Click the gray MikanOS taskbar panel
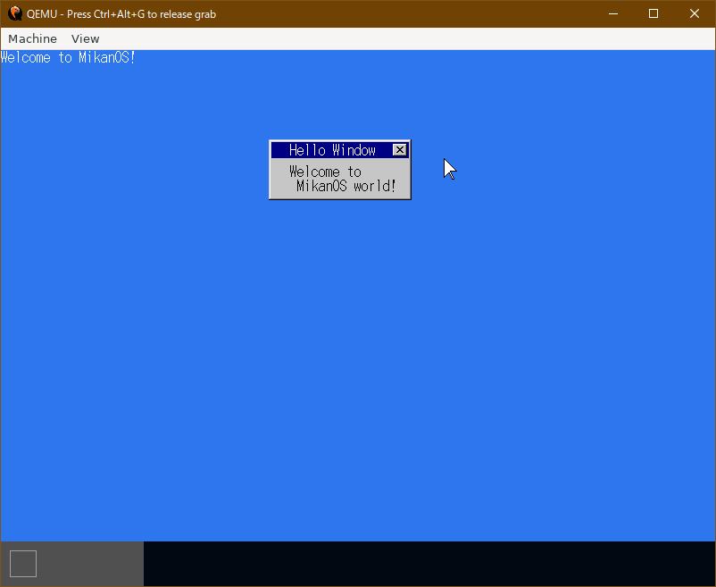Viewport: 716px width, 587px height. pos(72,564)
